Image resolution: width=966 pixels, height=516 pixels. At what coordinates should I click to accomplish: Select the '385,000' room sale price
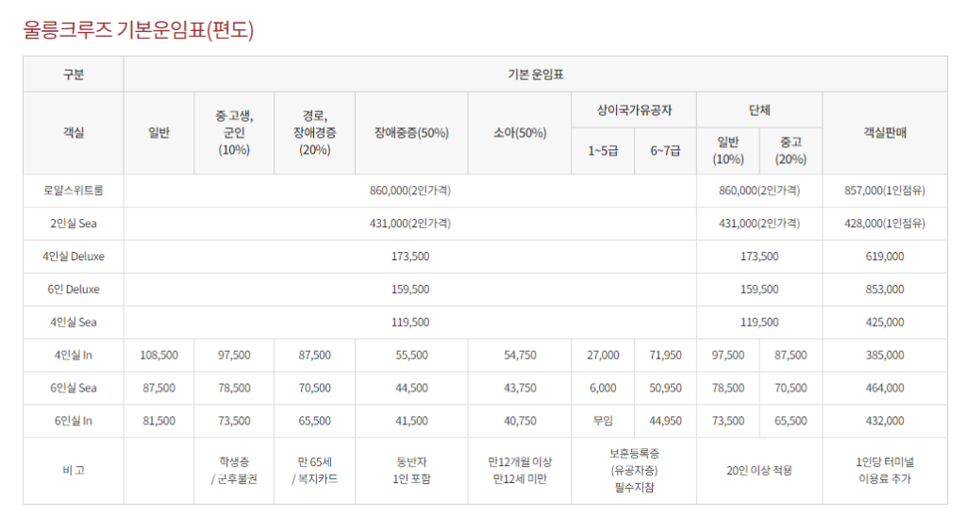(x=885, y=356)
